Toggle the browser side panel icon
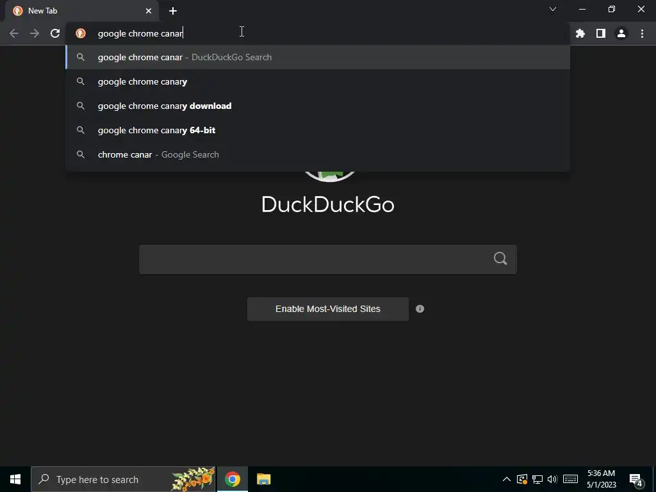Image resolution: width=656 pixels, height=492 pixels. [601, 33]
